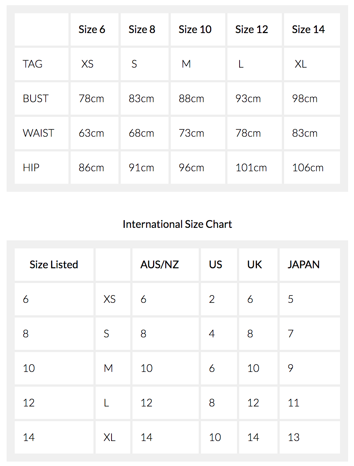The image size is (354, 466).
Task: Select the 63cm waist measurement cell
Action: [x=91, y=133]
